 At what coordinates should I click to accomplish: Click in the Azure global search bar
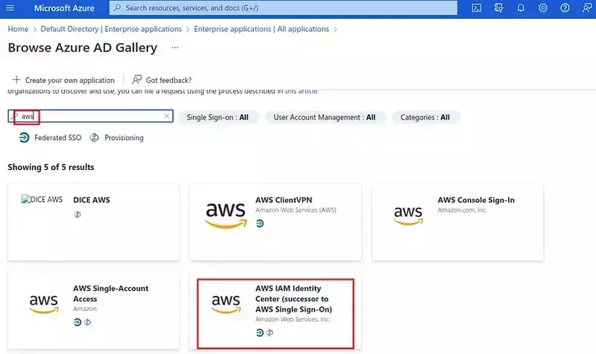coord(283,8)
